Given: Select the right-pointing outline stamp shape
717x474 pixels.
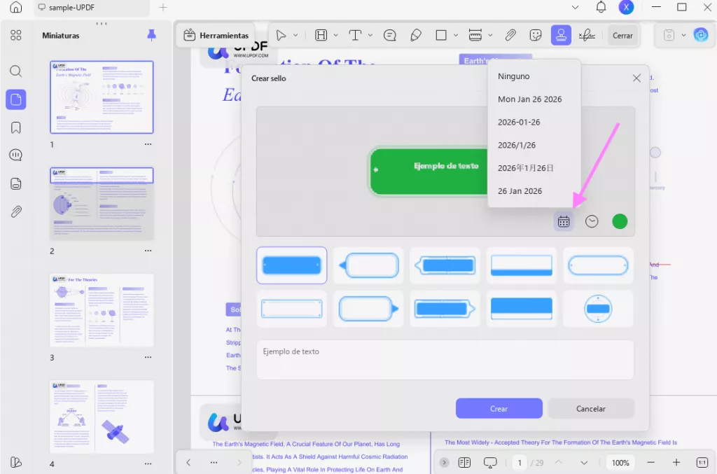Looking at the screenshot, I should coord(368,309).
